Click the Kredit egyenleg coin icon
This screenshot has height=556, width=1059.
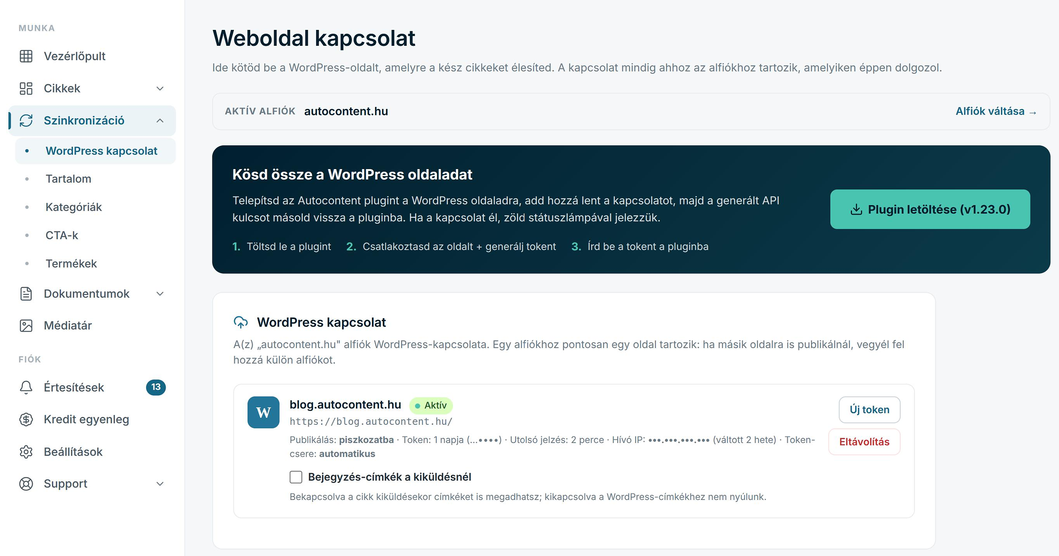pyautogui.click(x=26, y=420)
